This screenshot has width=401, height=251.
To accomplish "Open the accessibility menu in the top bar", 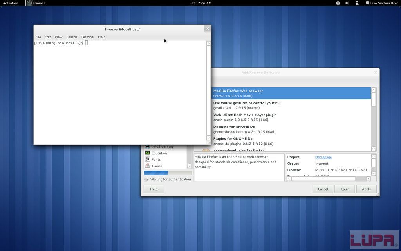I will [x=338, y=3].
